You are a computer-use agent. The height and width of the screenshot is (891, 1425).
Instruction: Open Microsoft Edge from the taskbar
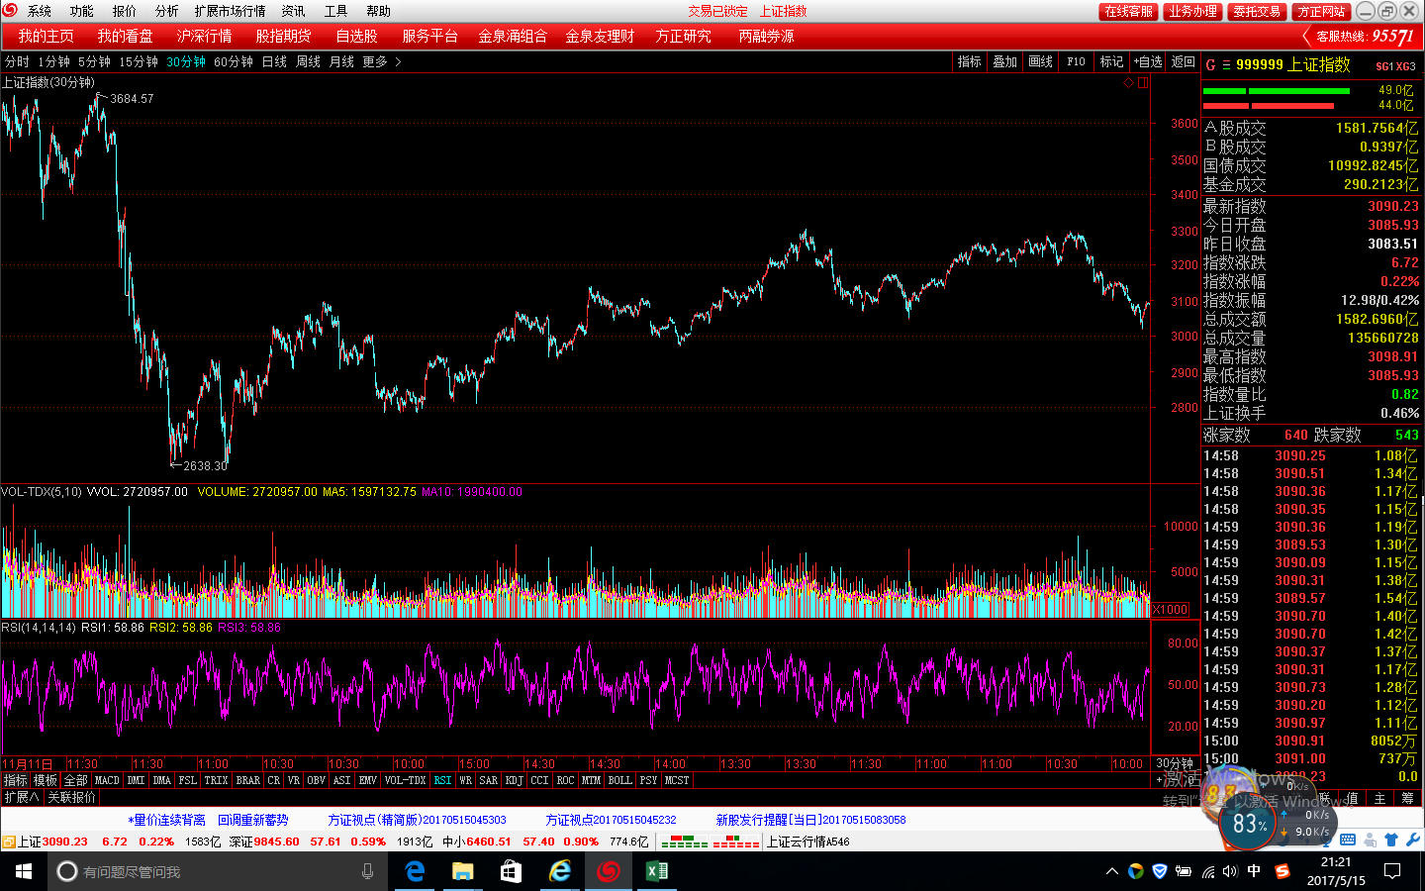pyautogui.click(x=416, y=871)
